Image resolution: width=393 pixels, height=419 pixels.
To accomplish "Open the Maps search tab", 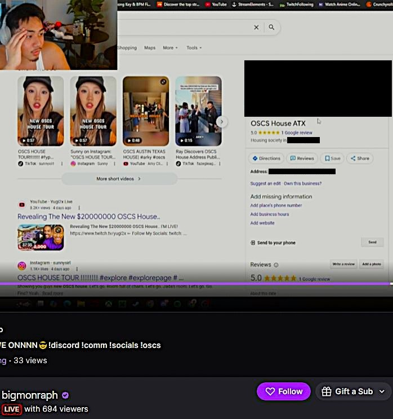I will 150,47.
